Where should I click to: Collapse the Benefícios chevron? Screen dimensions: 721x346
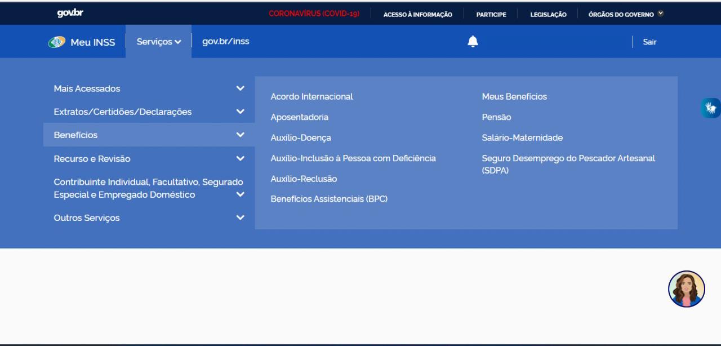click(241, 135)
